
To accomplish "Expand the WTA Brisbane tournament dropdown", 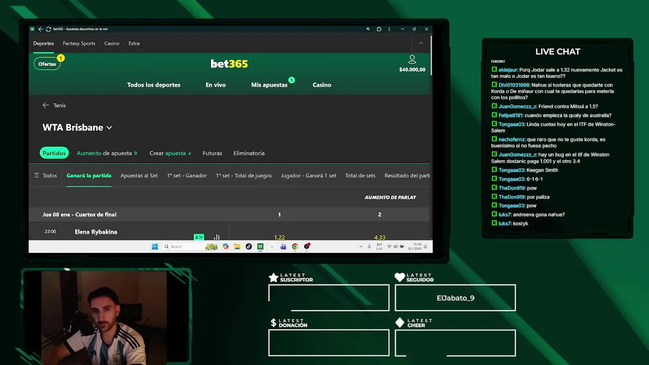I will click(109, 128).
